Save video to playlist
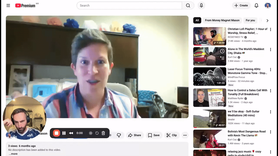The width and height of the screenshot is (278, 156). pyautogui.click(x=154, y=135)
